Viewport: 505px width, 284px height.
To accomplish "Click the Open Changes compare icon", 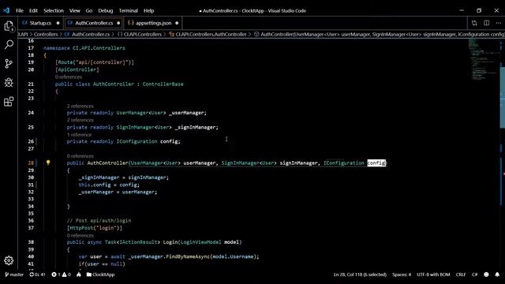I will (474, 23).
